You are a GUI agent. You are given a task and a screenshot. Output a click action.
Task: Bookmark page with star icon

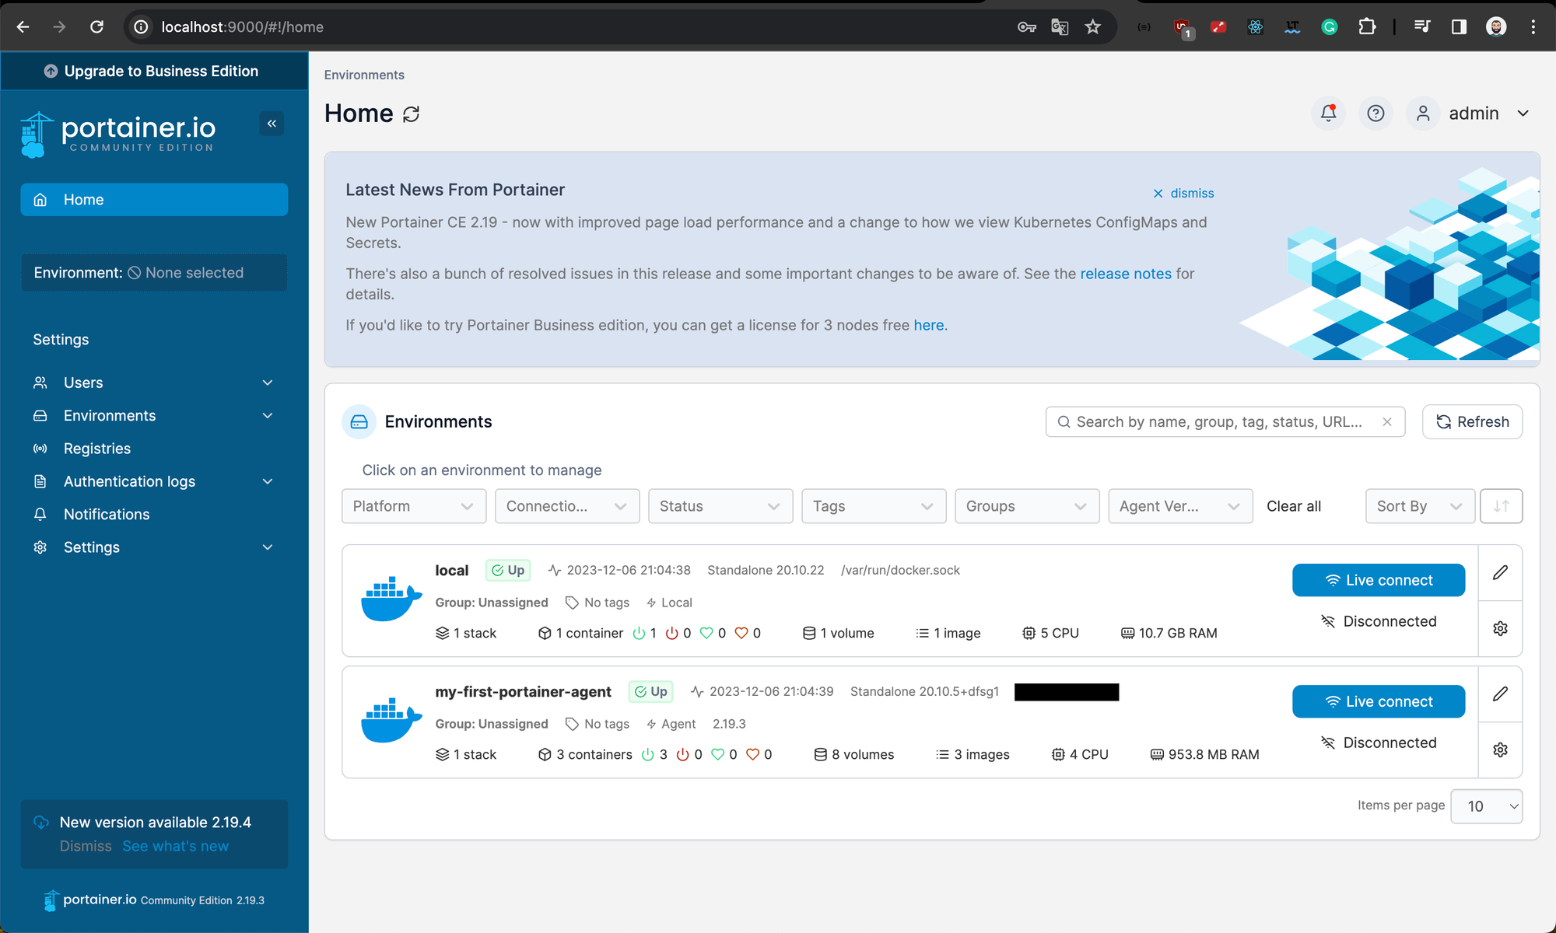[x=1093, y=27]
